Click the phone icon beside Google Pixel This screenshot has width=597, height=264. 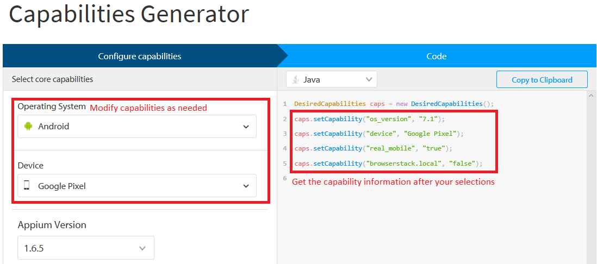[x=27, y=186]
